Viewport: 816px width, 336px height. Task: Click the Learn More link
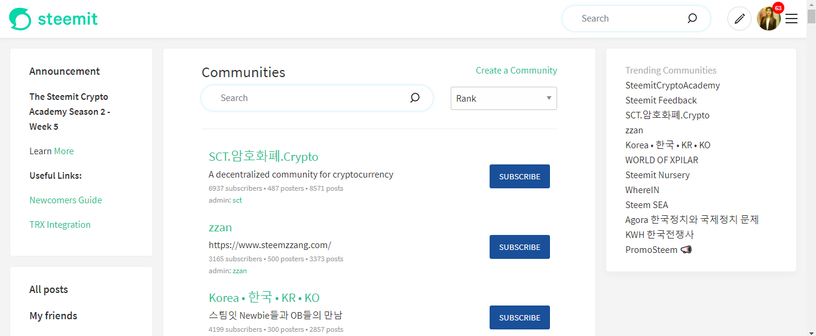tap(64, 151)
